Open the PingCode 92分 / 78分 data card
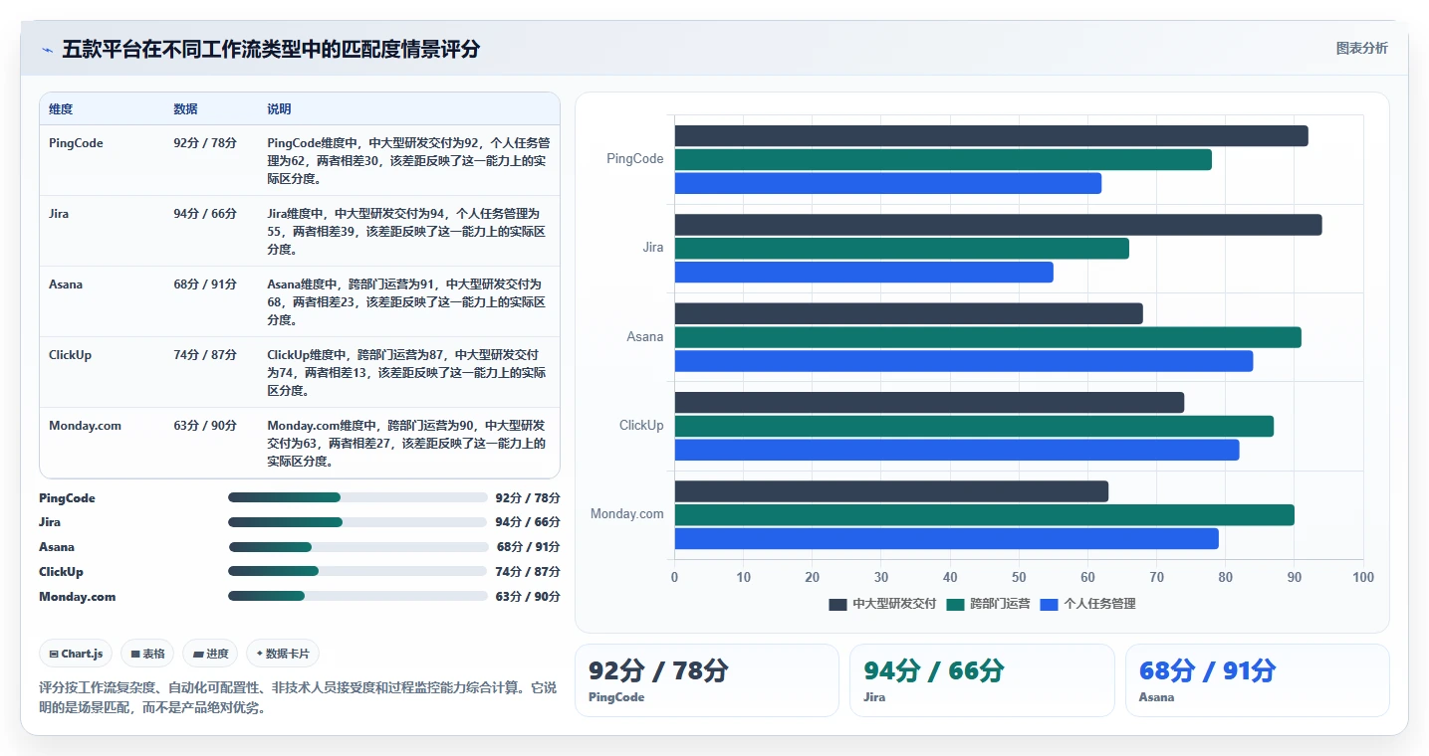Screen dimensions: 1429x756 click(x=707, y=680)
